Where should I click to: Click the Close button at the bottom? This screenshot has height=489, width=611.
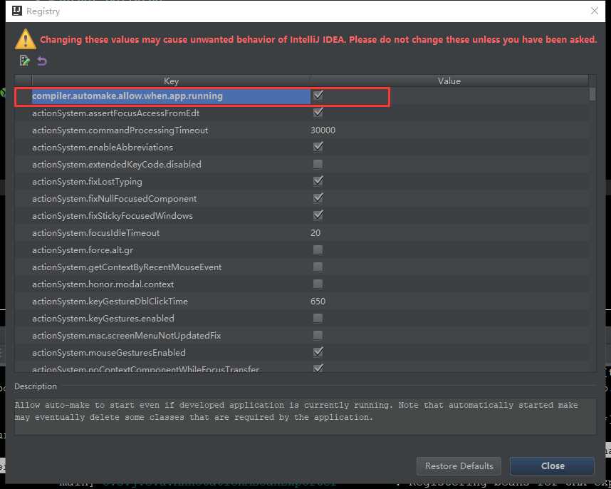point(552,466)
